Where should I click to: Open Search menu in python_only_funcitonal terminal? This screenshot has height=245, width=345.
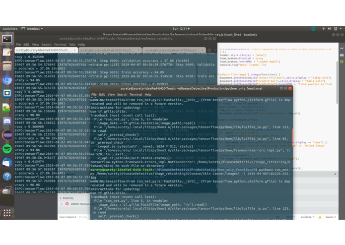122,95
